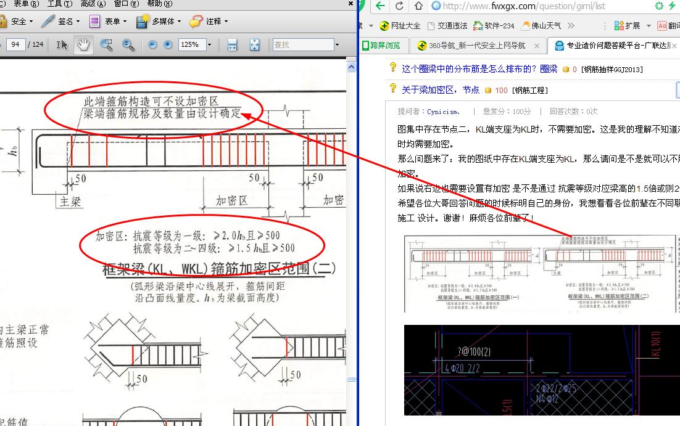Show more bookmarks with the chevron
This screenshot has height=426, width=680.
coord(571,25)
